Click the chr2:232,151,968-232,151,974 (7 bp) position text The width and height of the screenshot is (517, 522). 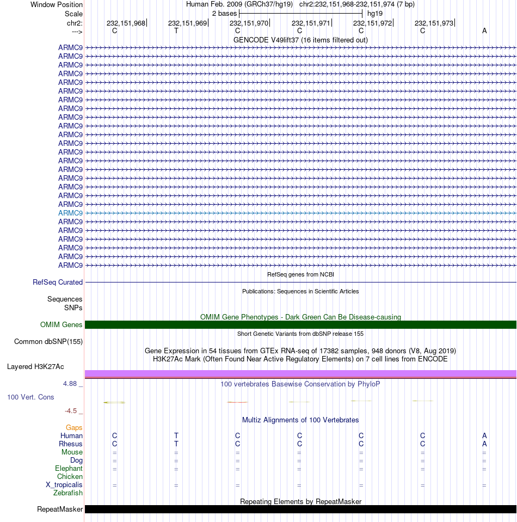coord(357,4)
